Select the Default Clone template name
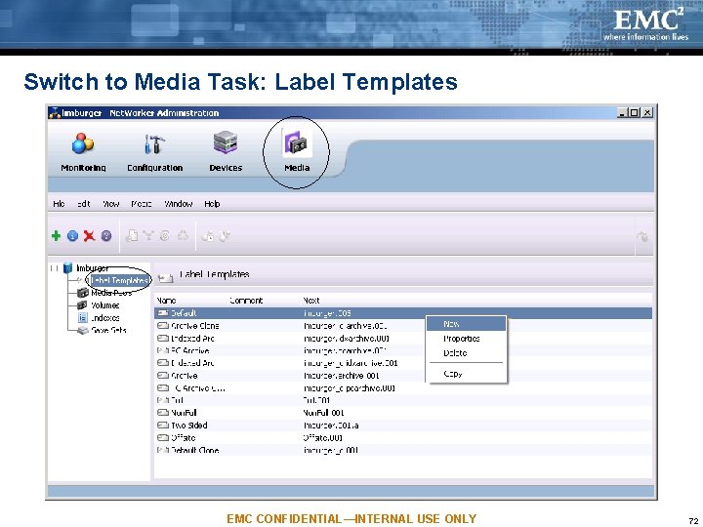Image resolution: width=703 pixels, height=527 pixels. click(195, 450)
